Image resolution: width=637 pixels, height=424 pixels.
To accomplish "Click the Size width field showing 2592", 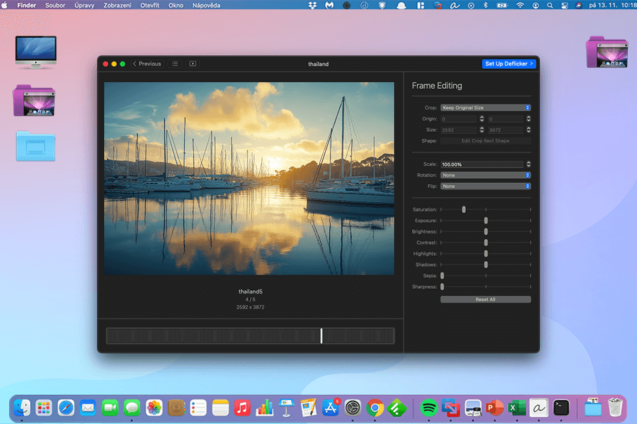I will click(459, 131).
